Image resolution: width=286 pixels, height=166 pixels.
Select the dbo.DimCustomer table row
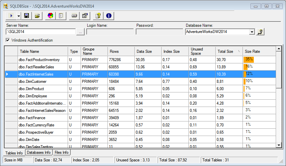coord(33,82)
